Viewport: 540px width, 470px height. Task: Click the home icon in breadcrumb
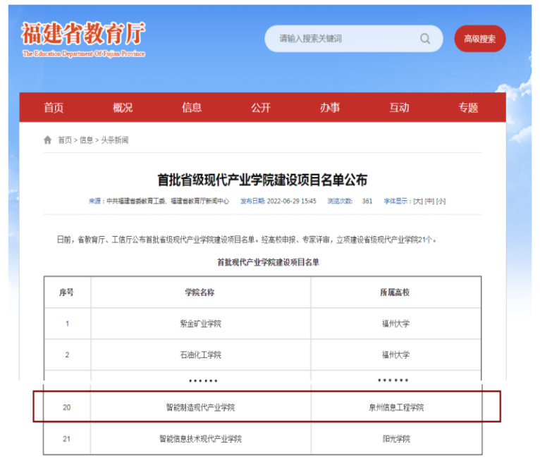click(x=47, y=140)
